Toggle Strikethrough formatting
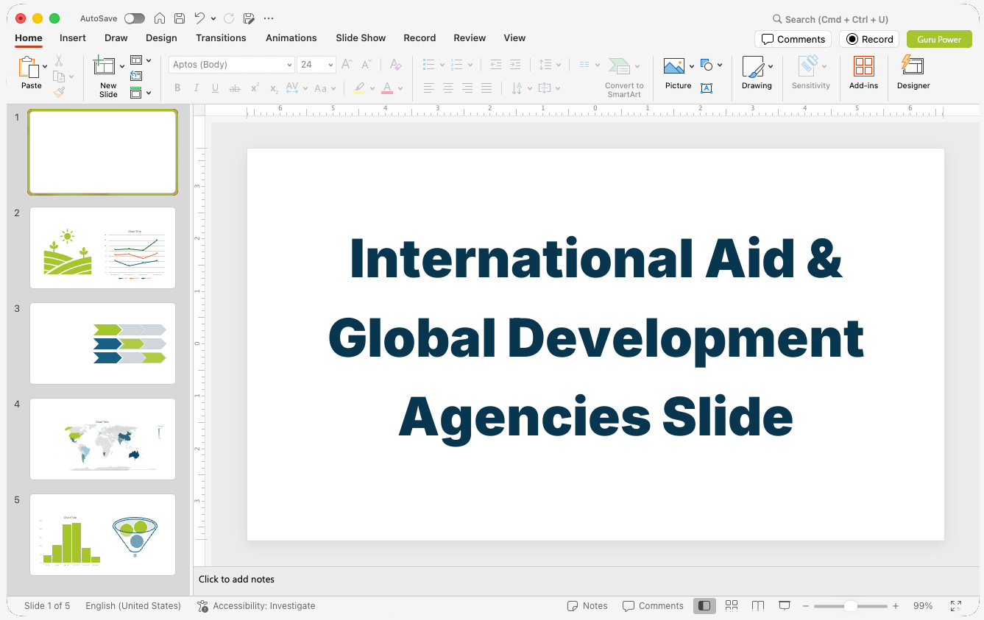This screenshot has width=984, height=620. (x=235, y=88)
